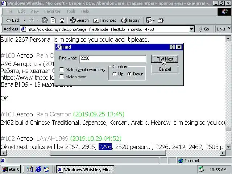Click Find Next in Find dialog
The width and height of the screenshot is (232, 174).
point(165,59)
